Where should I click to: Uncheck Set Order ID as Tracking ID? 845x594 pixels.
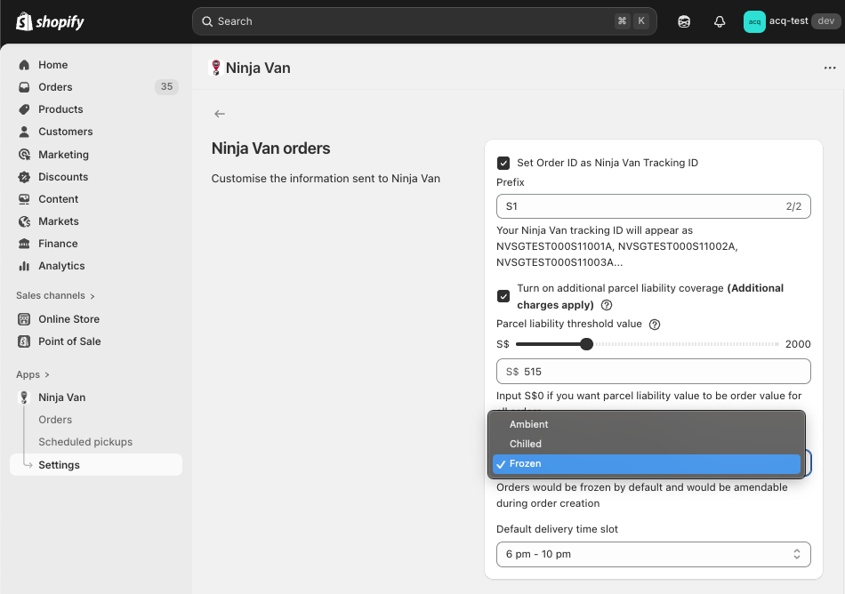pyautogui.click(x=503, y=163)
